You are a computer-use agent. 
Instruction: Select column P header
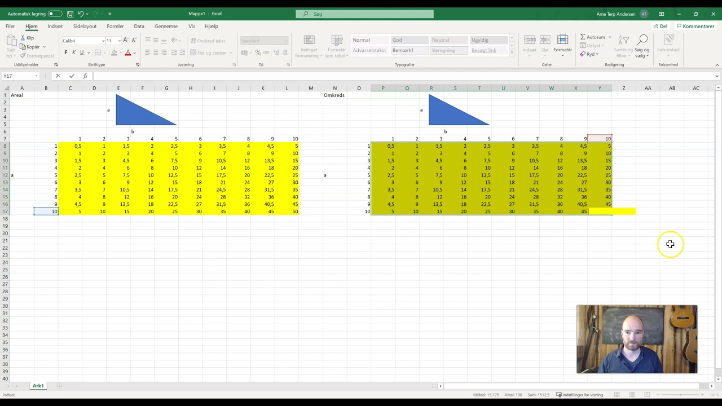(383, 88)
